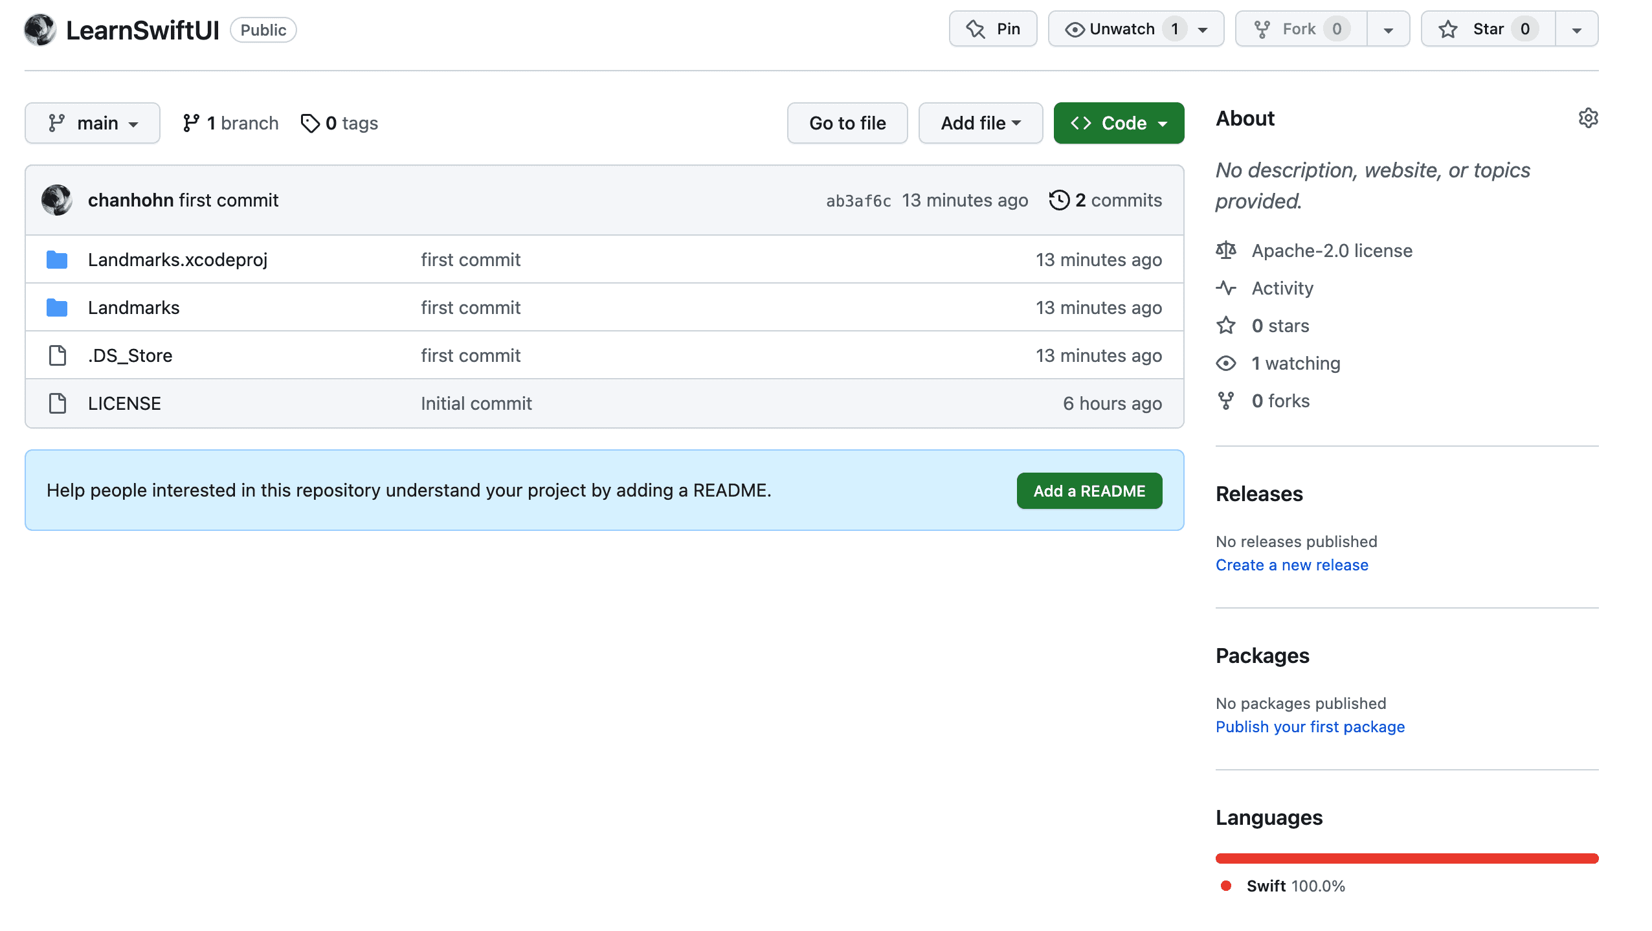The height and width of the screenshot is (931, 1652).
Task: Click the commit history clock icon
Action: click(x=1059, y=200)
